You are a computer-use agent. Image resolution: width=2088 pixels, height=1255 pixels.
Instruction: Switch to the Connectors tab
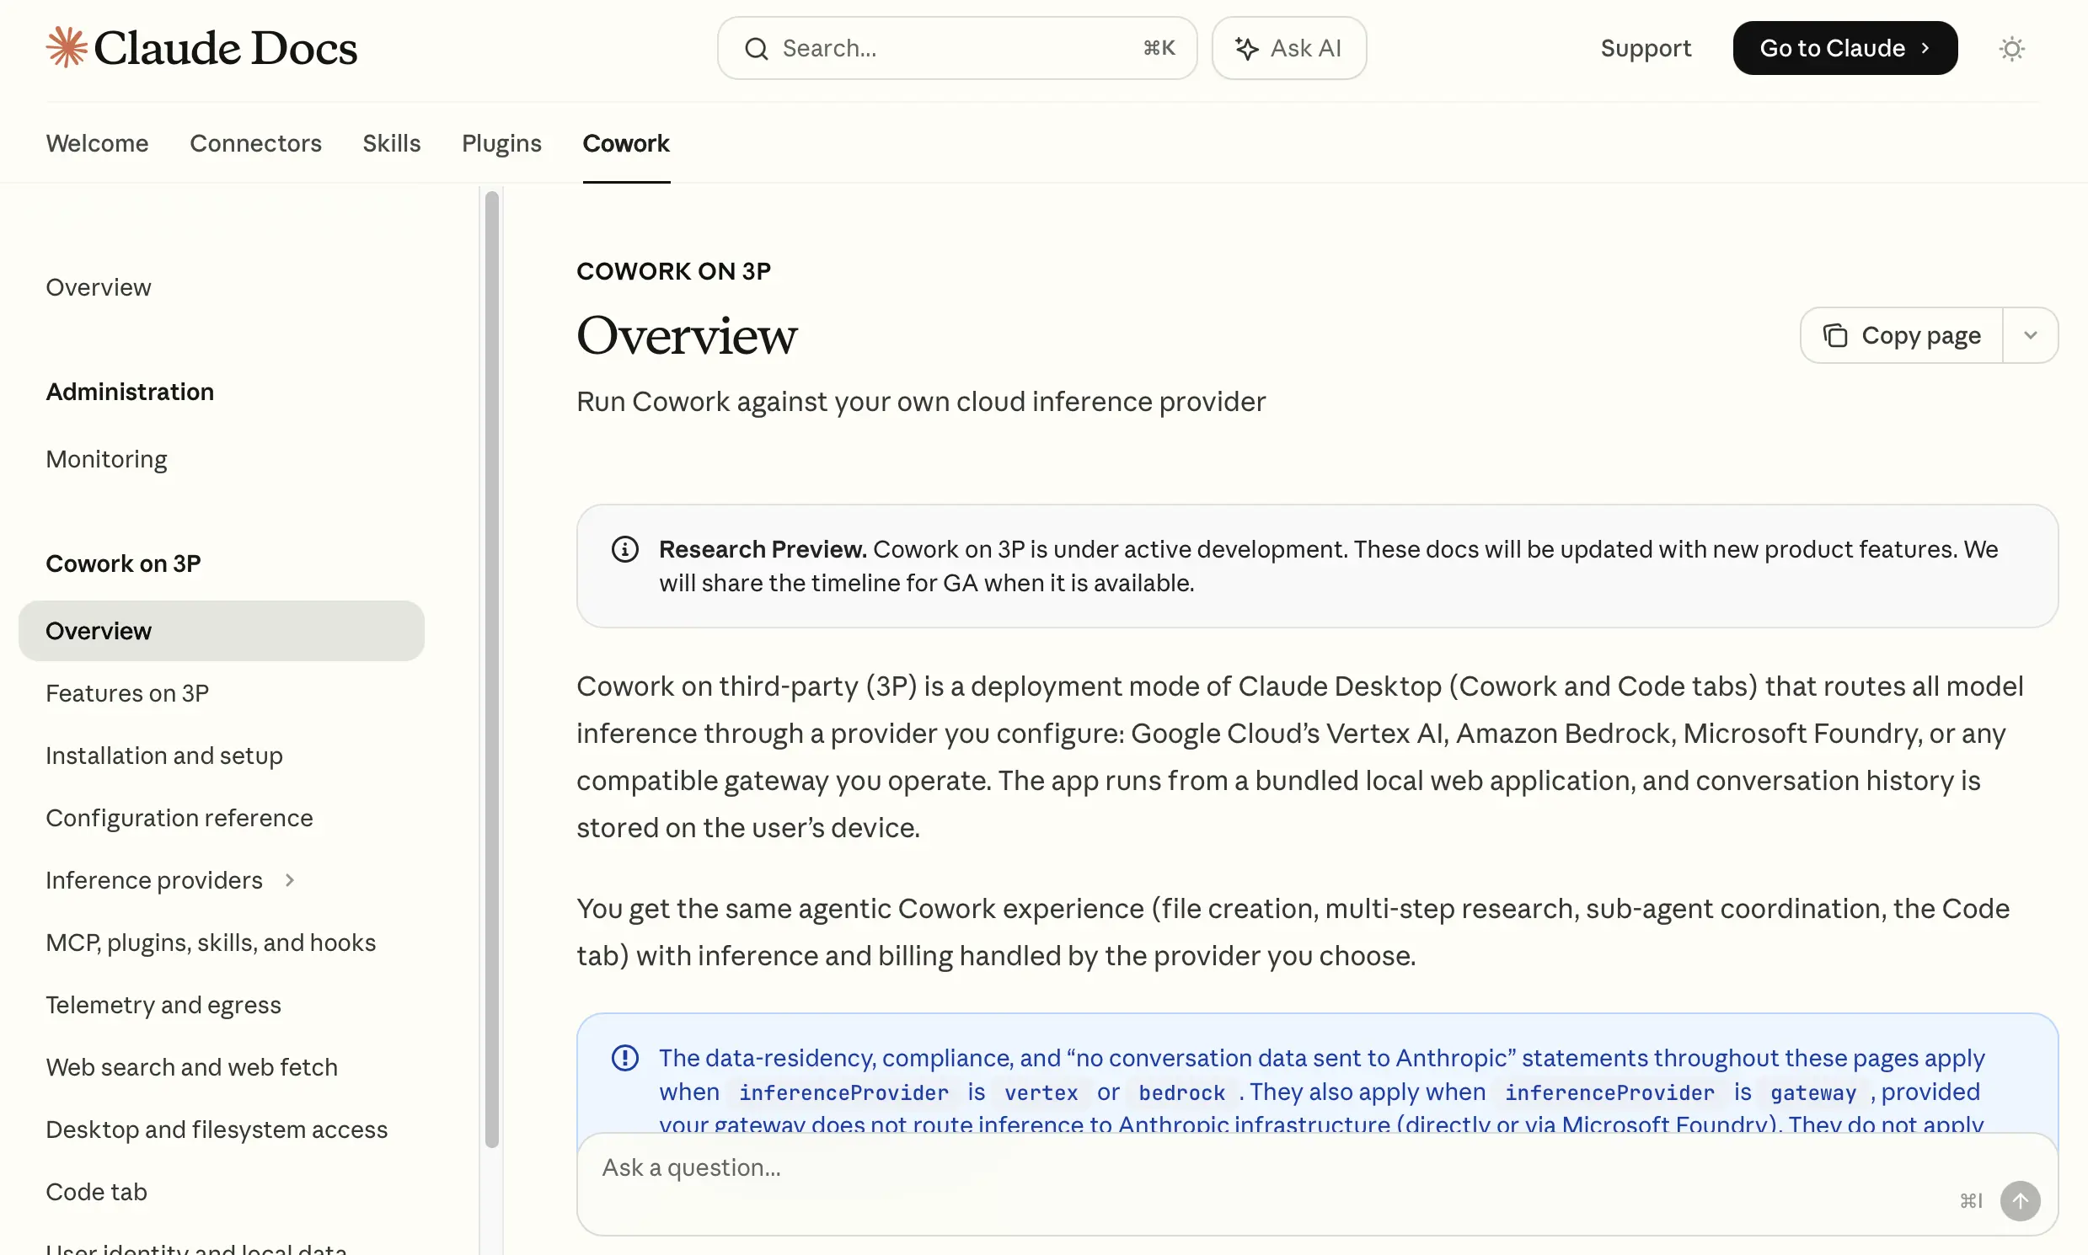(255, 144)
